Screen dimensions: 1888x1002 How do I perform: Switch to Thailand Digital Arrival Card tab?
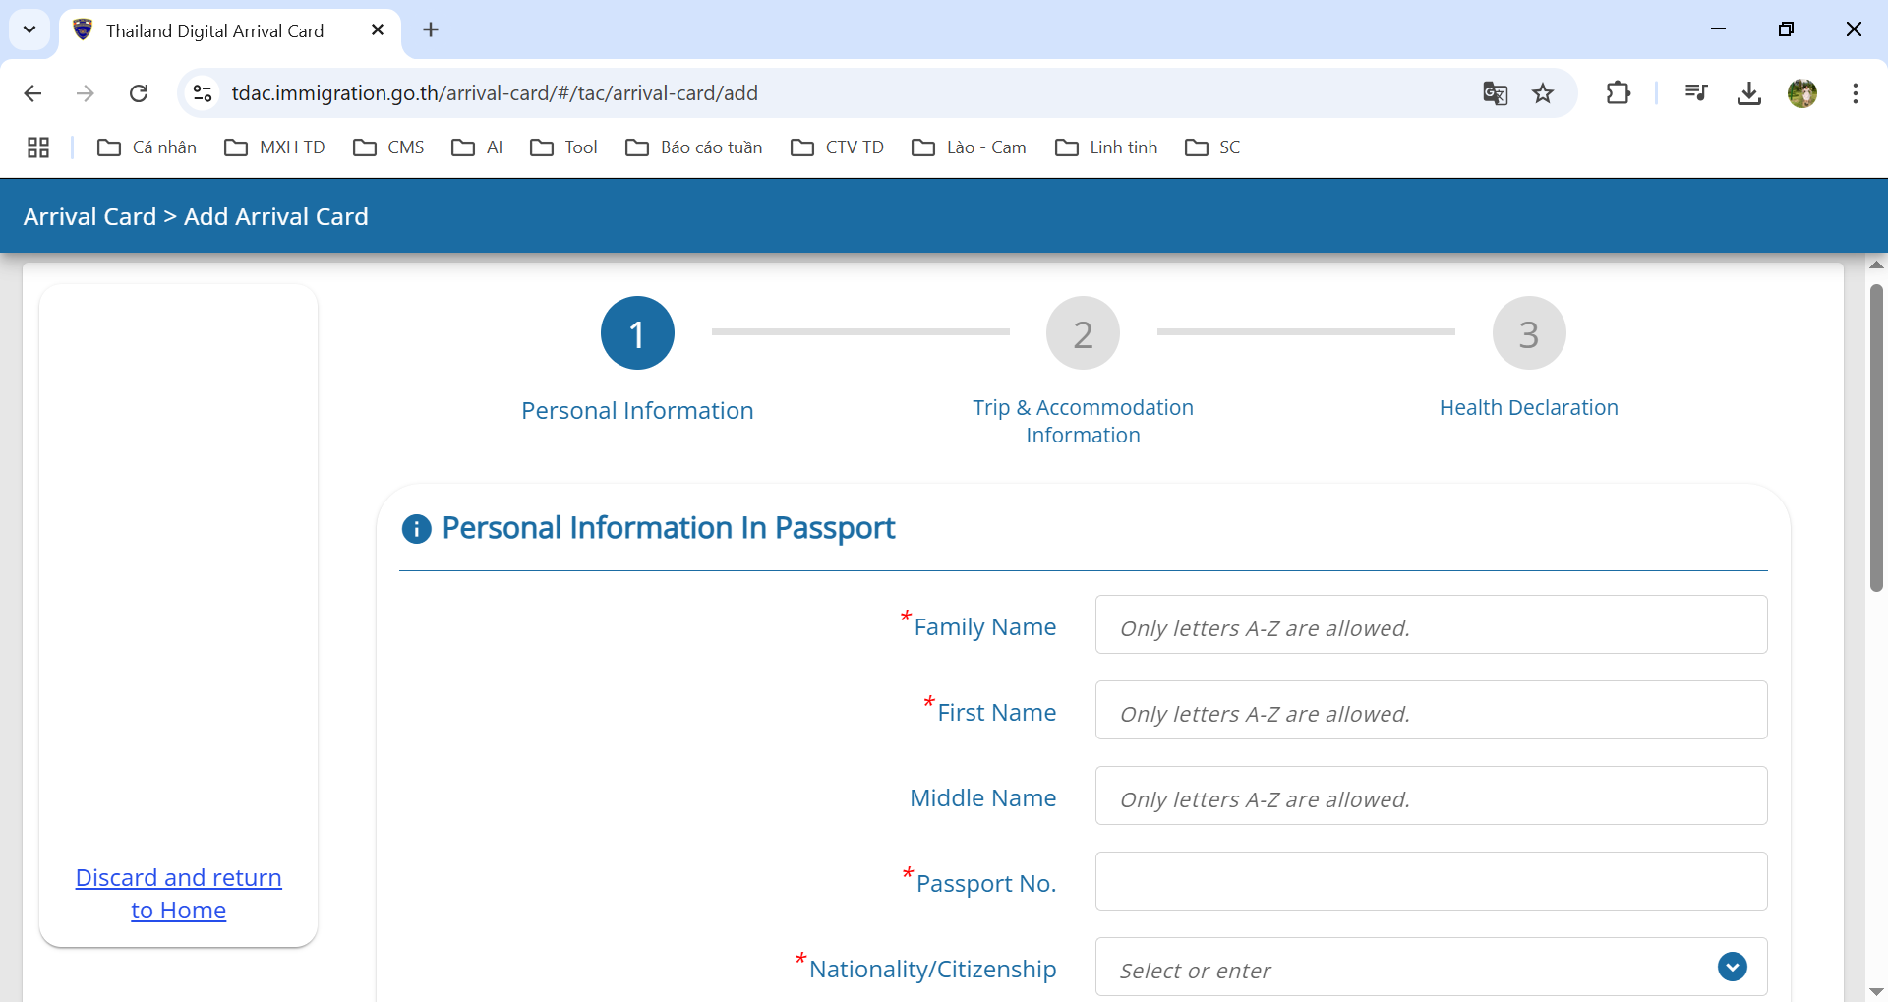coord(230,30)
